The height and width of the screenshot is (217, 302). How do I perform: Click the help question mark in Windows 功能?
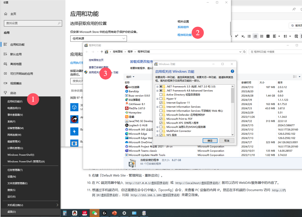[232, 71]
